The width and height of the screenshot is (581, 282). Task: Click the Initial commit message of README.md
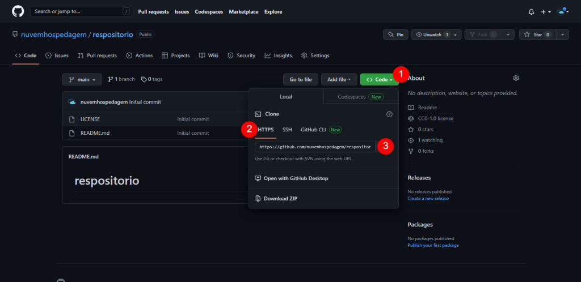tap(193, 133)
